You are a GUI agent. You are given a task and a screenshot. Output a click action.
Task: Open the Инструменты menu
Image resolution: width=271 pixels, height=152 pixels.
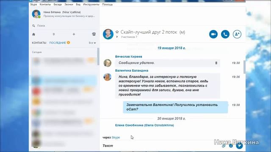click(x=91, y=5)
